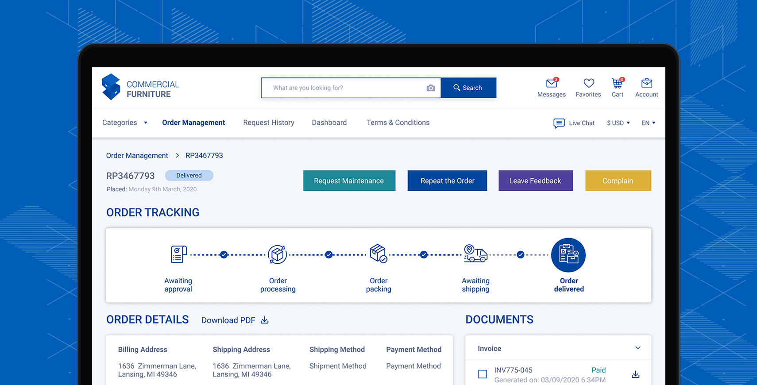Screen dimensions: 757x385
Task: Open Favorites heart icon
Action: point(588,83)
